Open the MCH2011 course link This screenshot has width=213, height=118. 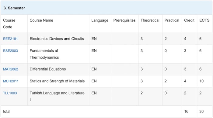[x=11, y=81]
